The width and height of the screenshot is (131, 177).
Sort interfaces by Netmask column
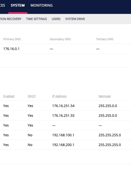click(105, 96)
